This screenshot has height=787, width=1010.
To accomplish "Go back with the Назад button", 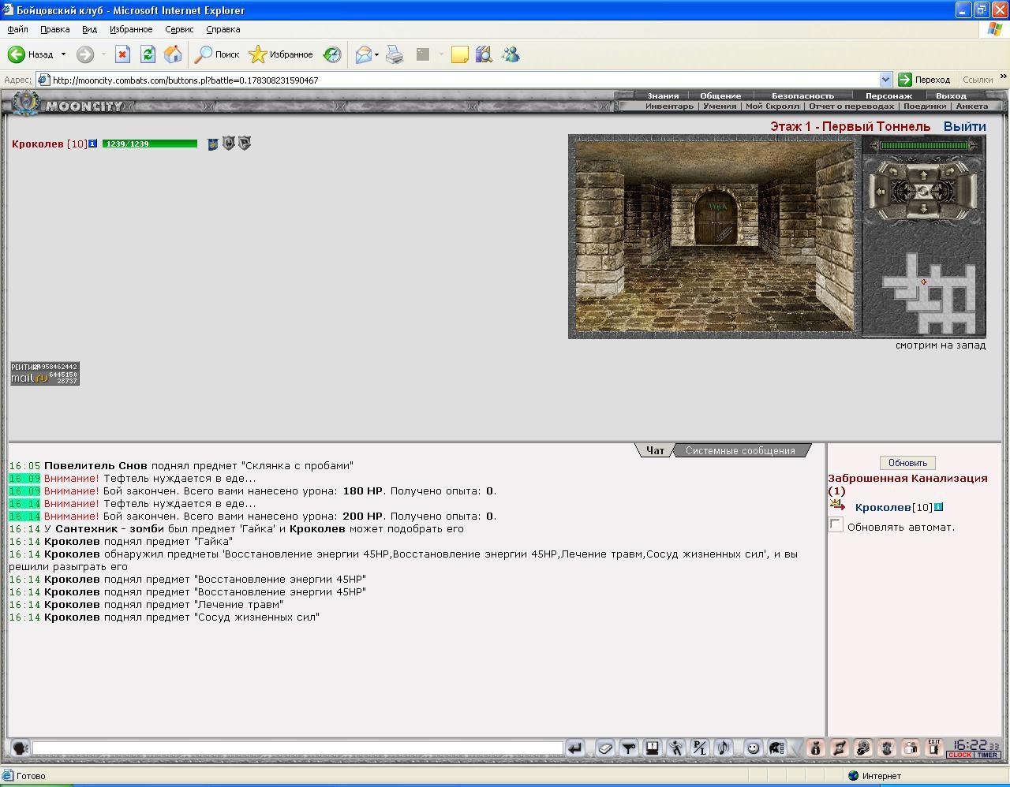I will pyautogui.click(x=31, y=54).
